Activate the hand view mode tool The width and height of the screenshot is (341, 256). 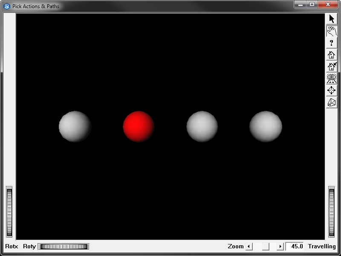click(332, 31)
